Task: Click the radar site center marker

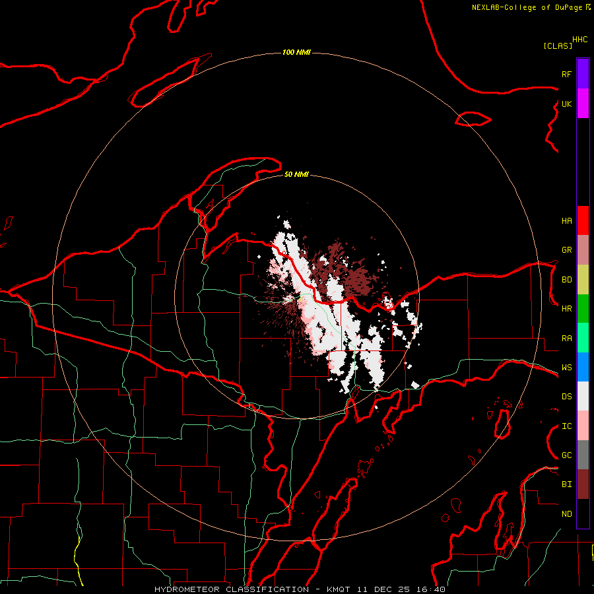Action: point(299,298)
